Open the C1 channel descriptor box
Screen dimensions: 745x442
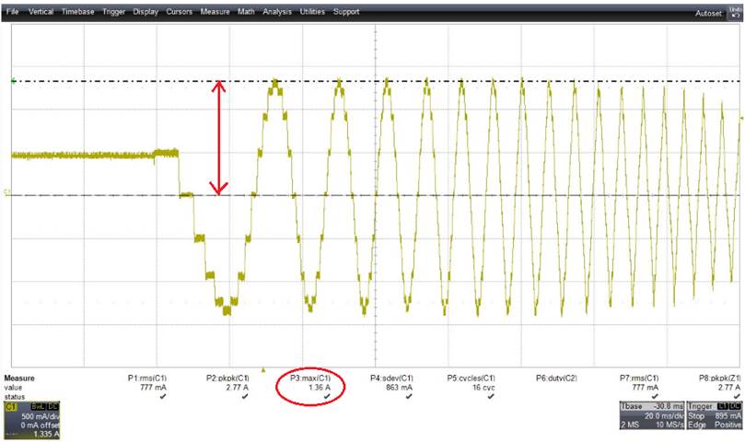click(x=32, y=420)
